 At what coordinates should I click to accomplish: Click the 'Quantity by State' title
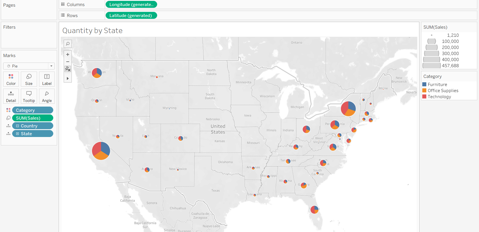92,30
